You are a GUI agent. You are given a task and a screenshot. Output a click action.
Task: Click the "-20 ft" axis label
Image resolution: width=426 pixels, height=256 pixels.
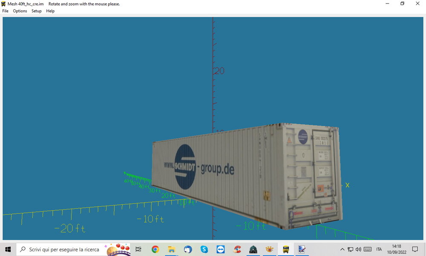70,229
